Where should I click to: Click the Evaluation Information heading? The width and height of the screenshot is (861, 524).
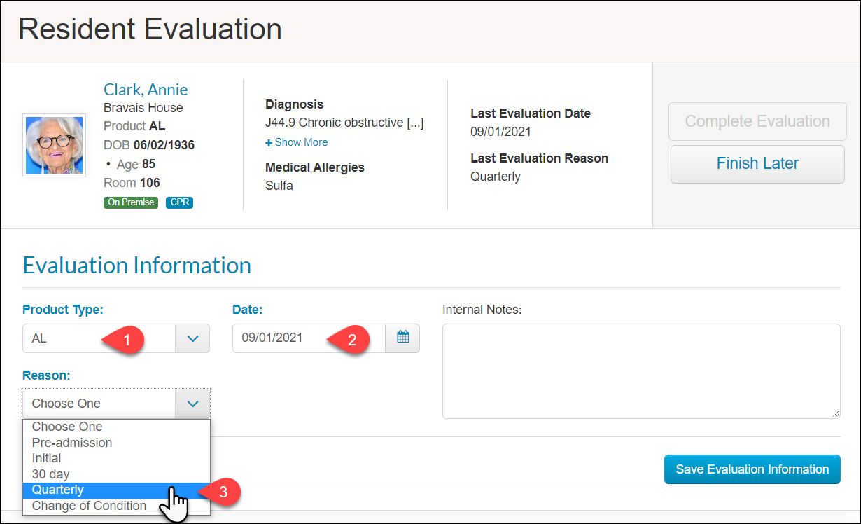pyautogui.click(x=137, y=266)
